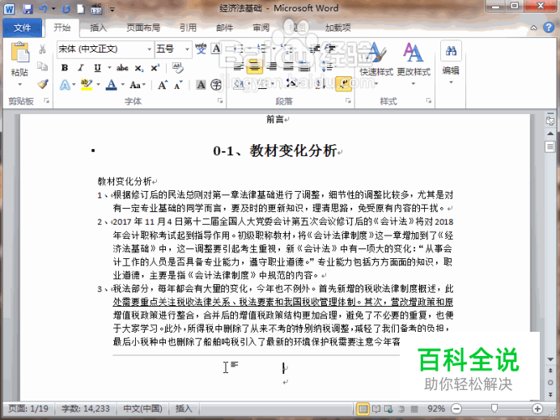
Task: Toggle center alignment button
Action: [x=254, y=66]
